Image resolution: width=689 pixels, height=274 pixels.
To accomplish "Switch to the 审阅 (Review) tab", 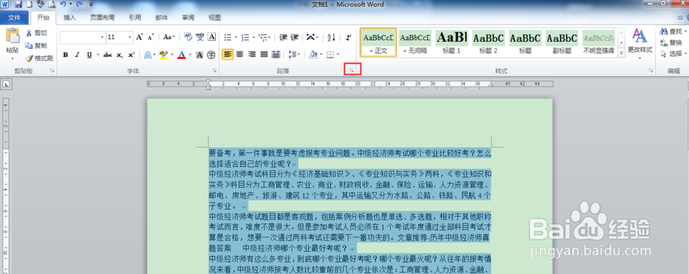I will [188, 17].
